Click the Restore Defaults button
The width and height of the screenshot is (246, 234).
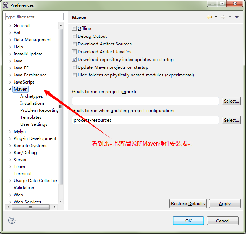tap(188, 204)
